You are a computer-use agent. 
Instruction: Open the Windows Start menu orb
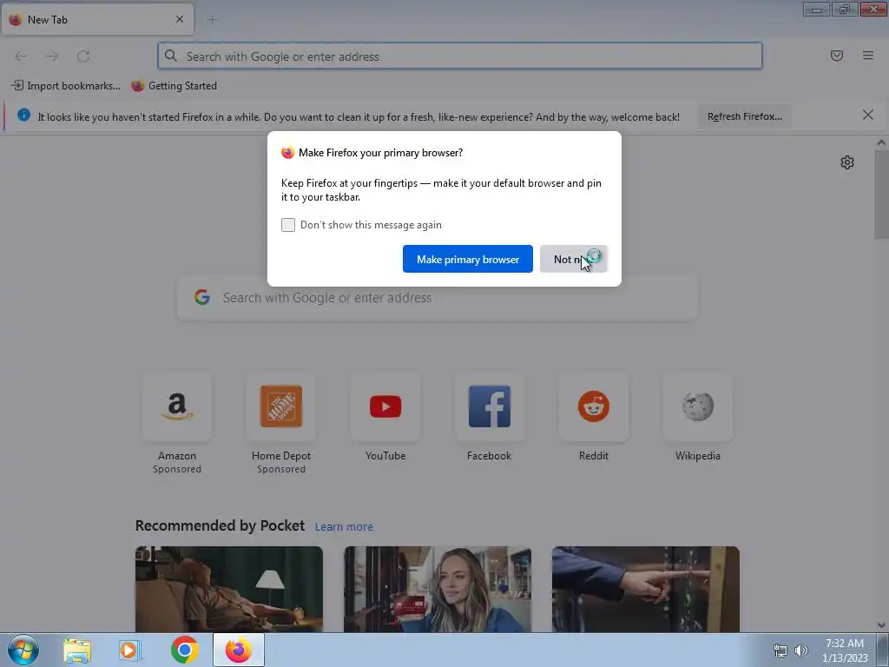pos(23,650)
